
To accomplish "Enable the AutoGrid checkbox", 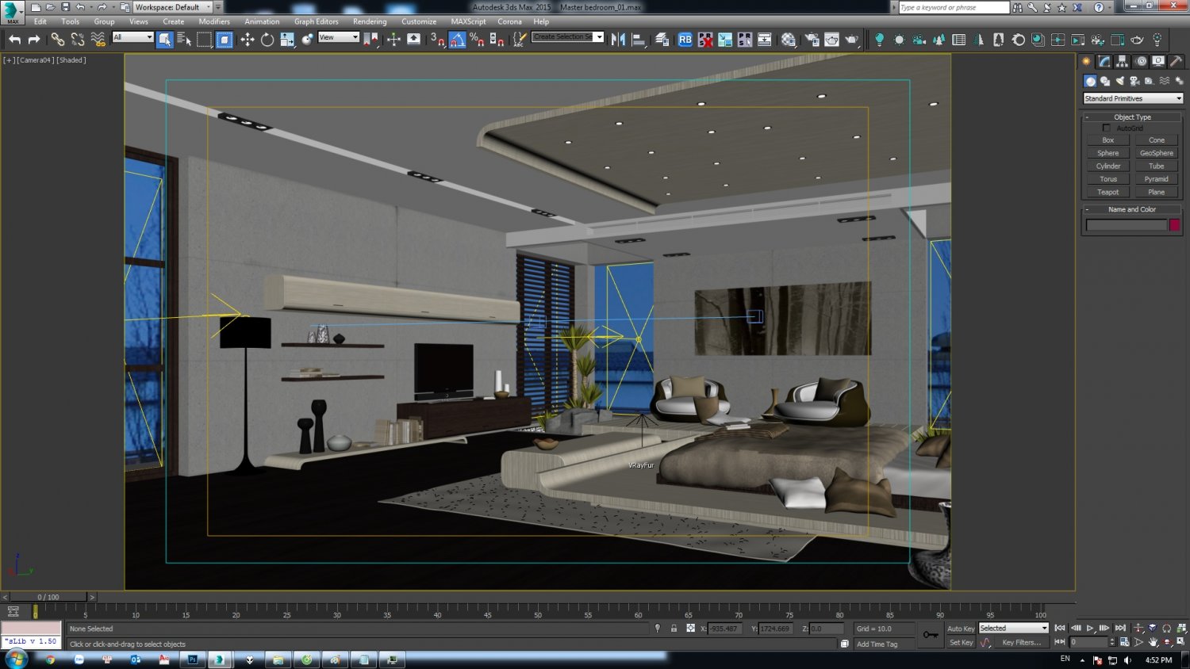I will [1107, 128].
